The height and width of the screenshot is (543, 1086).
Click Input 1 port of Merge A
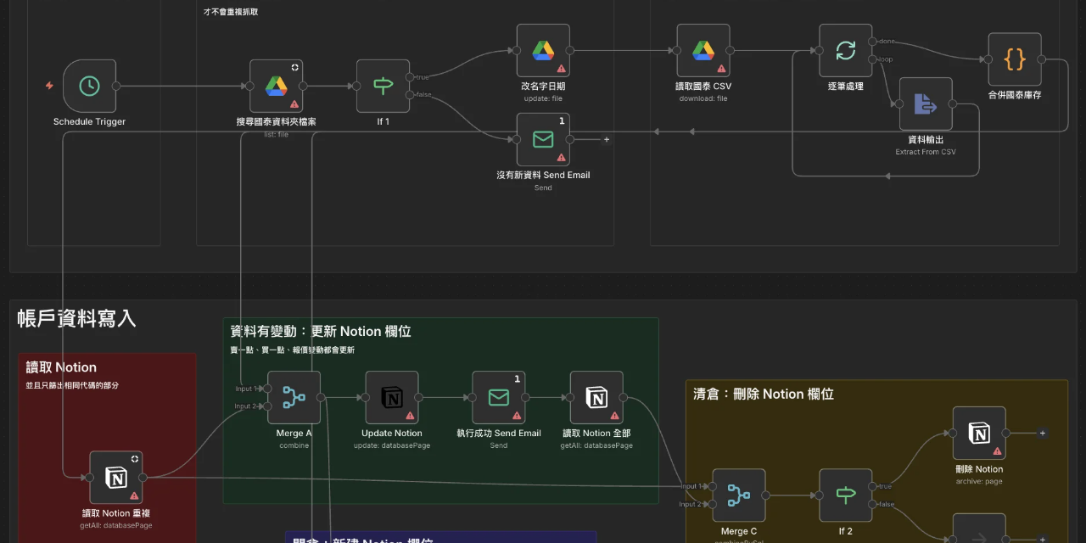coord(267,389)
